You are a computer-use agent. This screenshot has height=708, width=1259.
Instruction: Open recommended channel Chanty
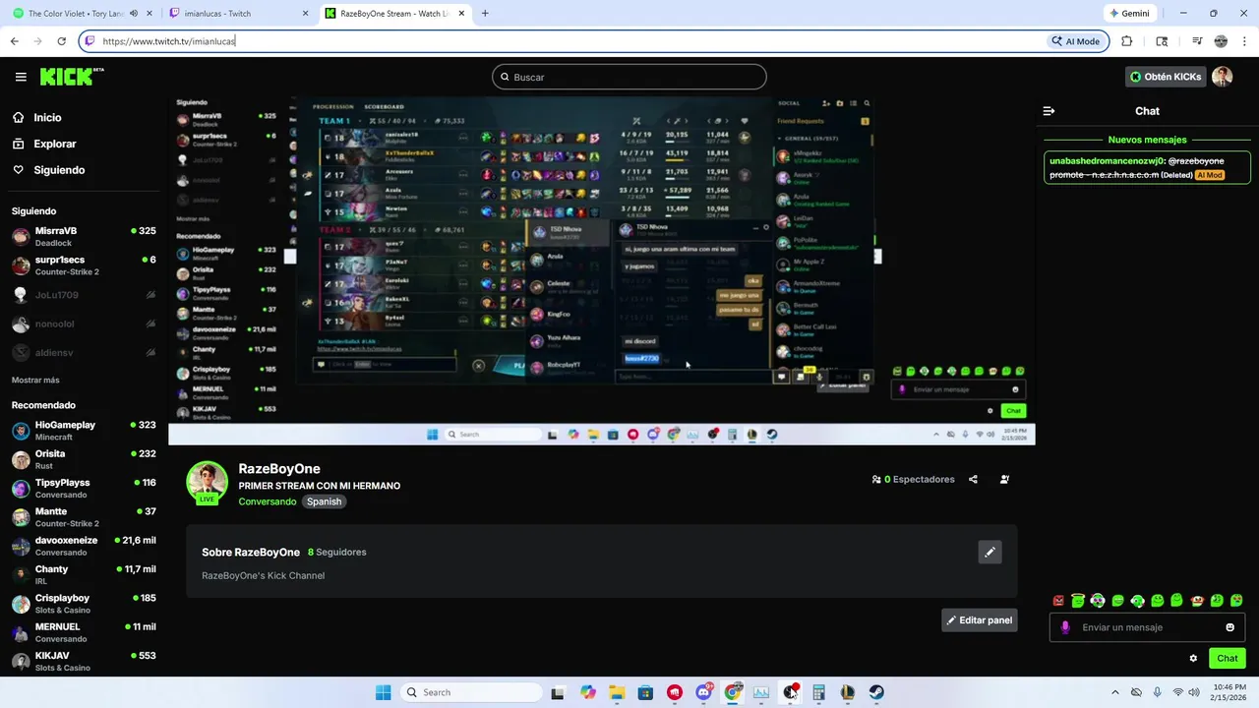[x=84, y=574]
